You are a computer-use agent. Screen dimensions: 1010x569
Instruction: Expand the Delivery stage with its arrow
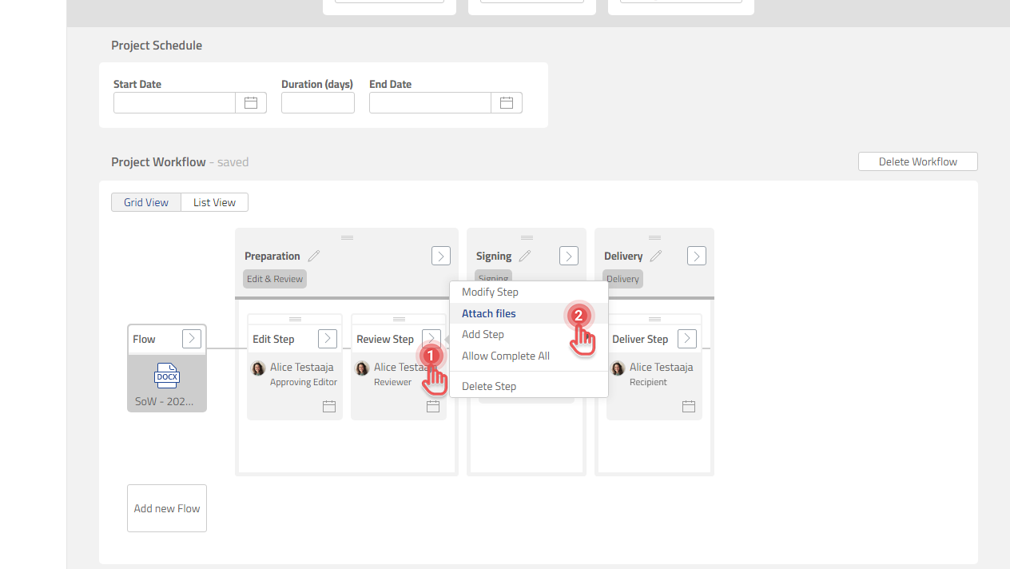696,256
